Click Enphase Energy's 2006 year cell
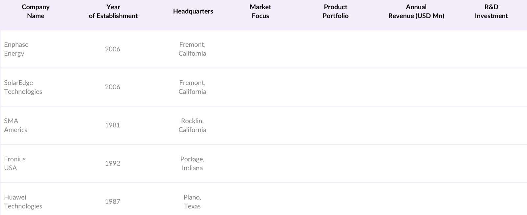 click(113, 49)
